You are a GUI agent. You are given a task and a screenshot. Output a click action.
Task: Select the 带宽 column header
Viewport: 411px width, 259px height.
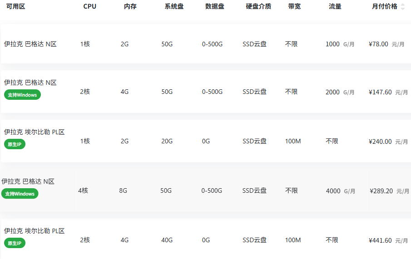coord(294,6)
